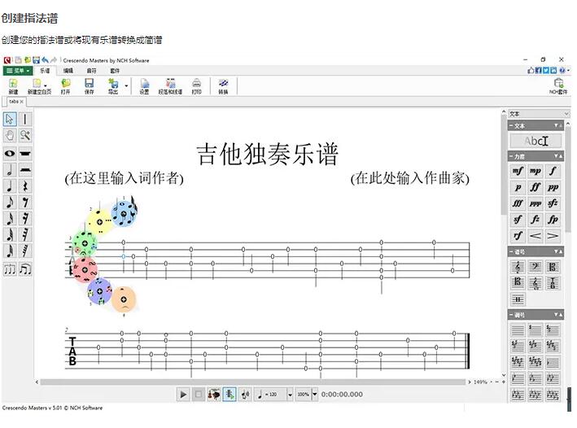
Task: Select the hand pan tool
Action: [10, 135]
